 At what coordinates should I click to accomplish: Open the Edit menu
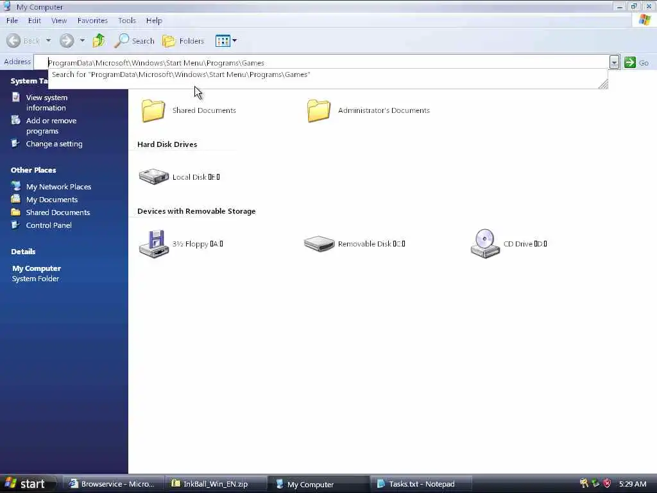(x=35, y=20)
